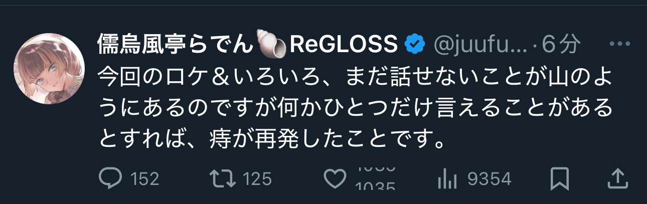Viewport: 647px width, 204px height.
Task: Click the blue verified badge
Action: pyautogui.click(x=415, y=46)
